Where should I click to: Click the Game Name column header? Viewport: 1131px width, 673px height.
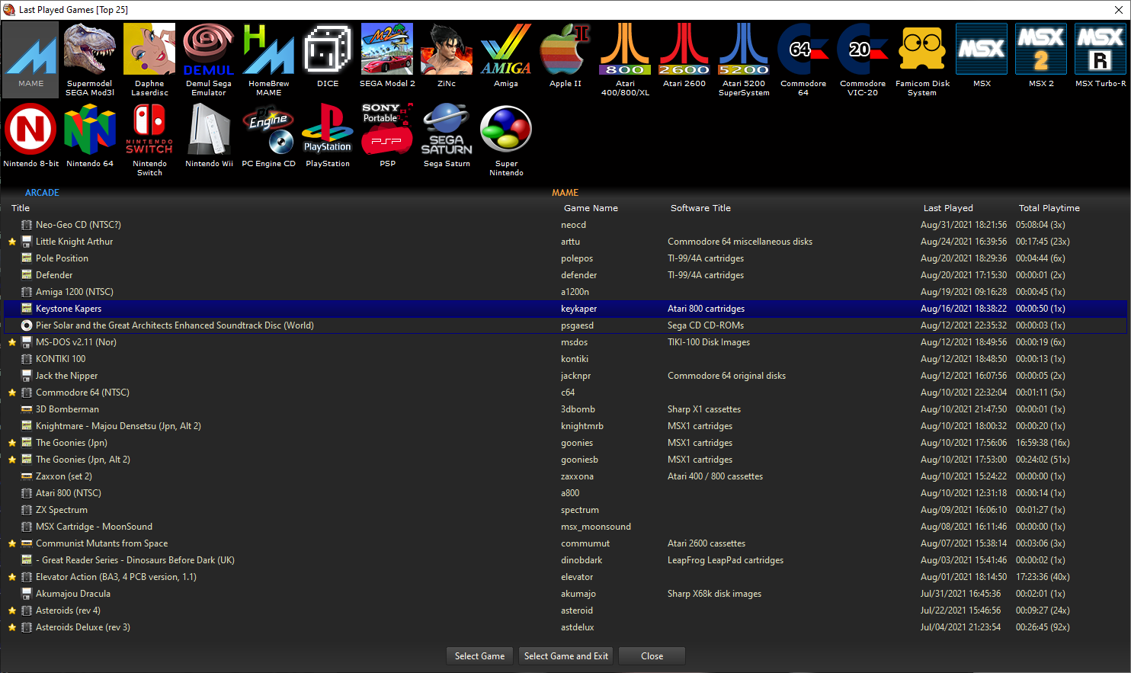coord(591,208)
